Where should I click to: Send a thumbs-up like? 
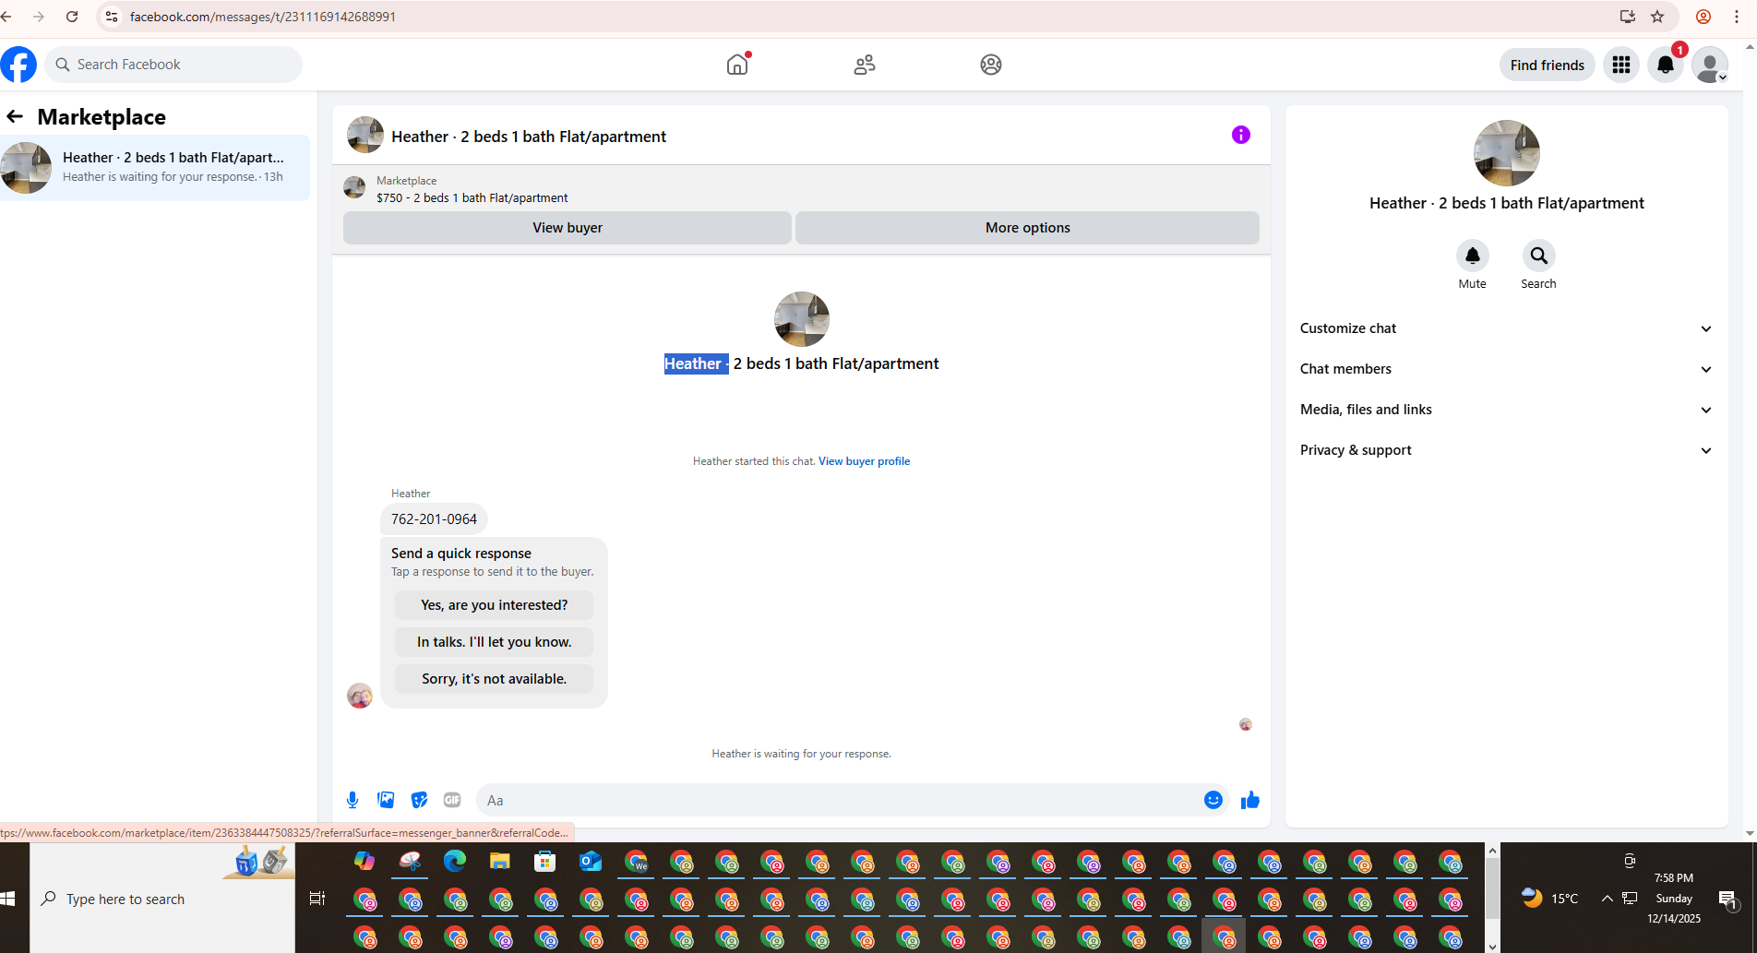click(1250, 800)
